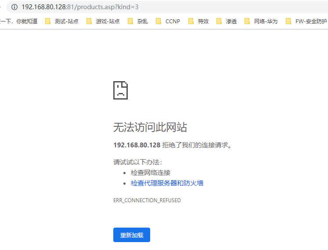328x250 pixels.
Task: Open the 网络-华为 bookmark folder
Action: click(x=261, y=21)
